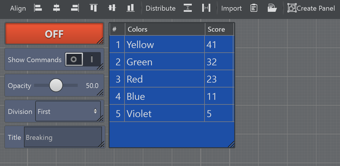The height and width of the screenshot is (166, 340).
Task: Click the align right edges icon
Action: (x=75, y=8)
